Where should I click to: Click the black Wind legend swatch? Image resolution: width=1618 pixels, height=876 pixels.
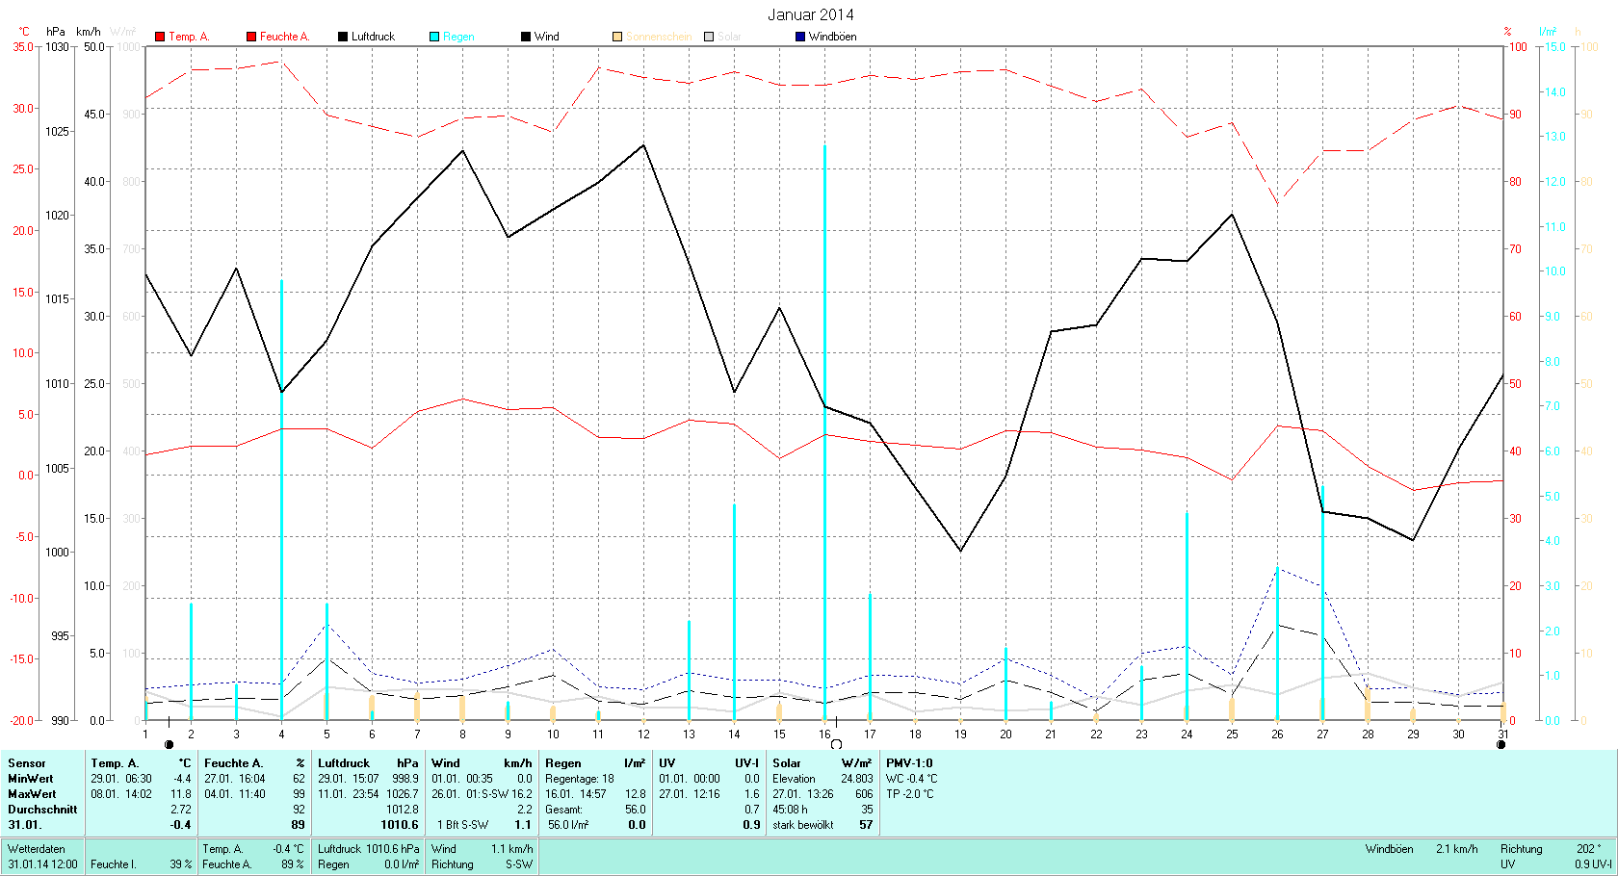click(526, 37)
